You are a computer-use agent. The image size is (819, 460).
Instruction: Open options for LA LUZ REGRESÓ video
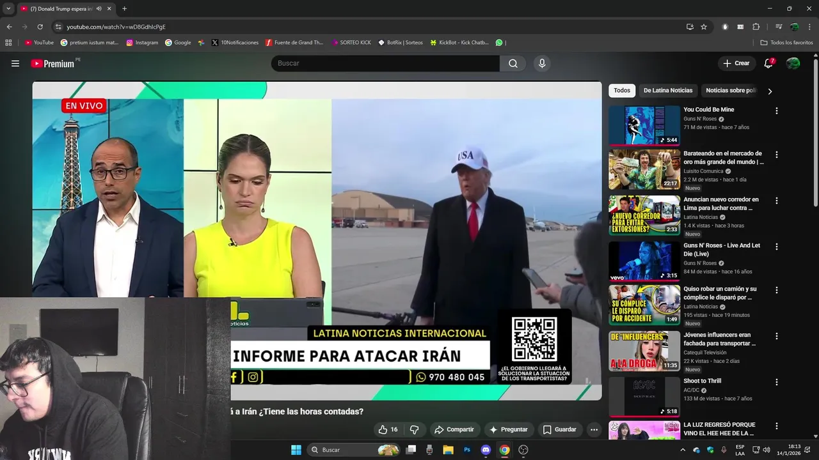coord(777,426)
